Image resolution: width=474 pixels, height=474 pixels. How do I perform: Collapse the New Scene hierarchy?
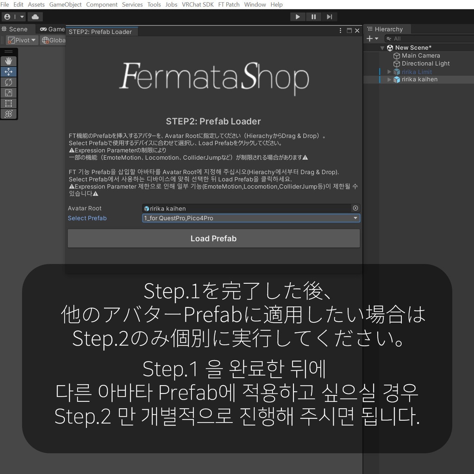(382, 47)
